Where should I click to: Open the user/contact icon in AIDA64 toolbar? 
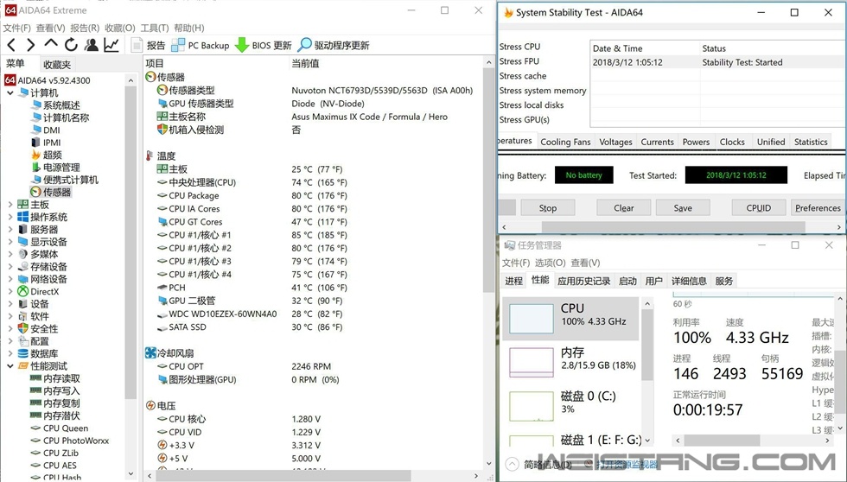[91, 45]
